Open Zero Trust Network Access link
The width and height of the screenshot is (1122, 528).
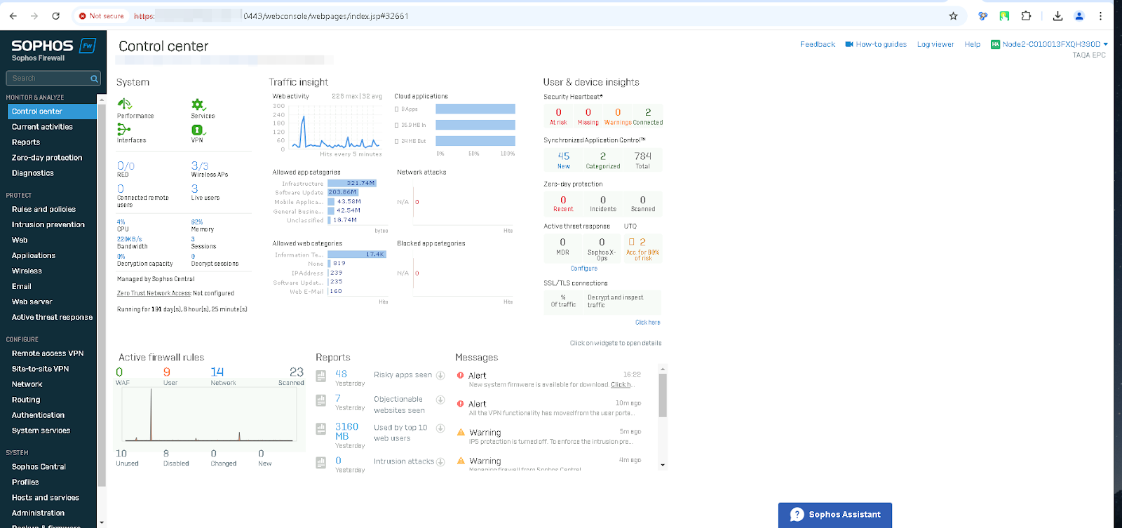pos(154,294)
